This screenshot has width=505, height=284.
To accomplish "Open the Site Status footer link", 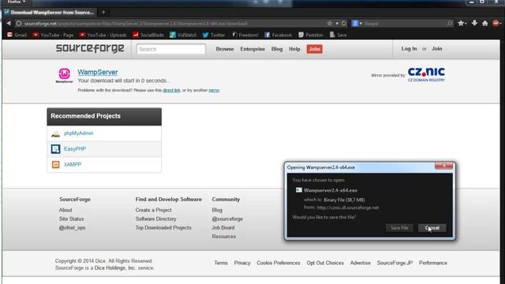I will [x=71, y=219].
